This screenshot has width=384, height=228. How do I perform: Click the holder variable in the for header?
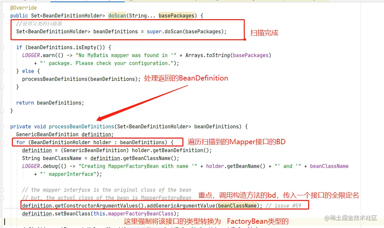pyautogui.click(x=102, y=142)
